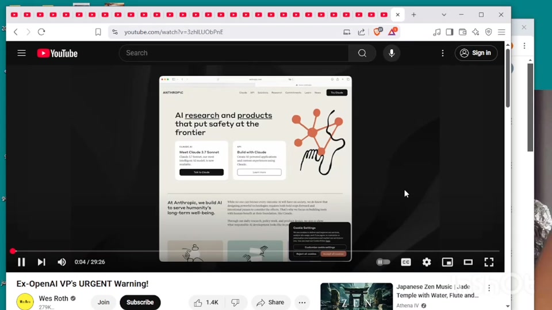Switch to theater mode

468,262
